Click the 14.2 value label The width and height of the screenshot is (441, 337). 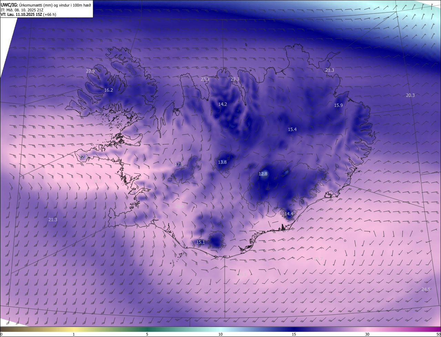coord(223,104)
